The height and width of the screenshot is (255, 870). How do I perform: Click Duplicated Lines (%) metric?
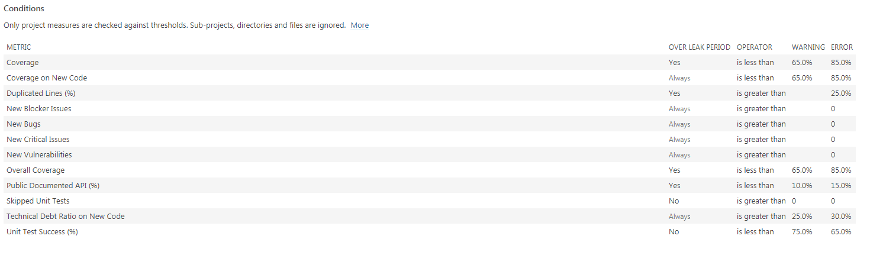41,93
